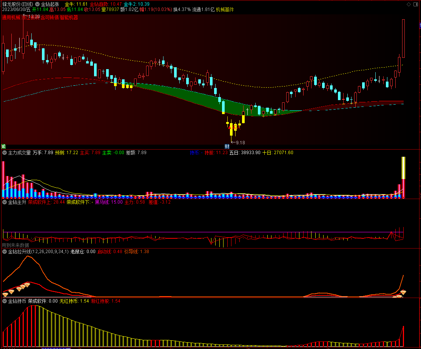
Task: Select the 智能机器 concept tag
Action: coord(69,17)
